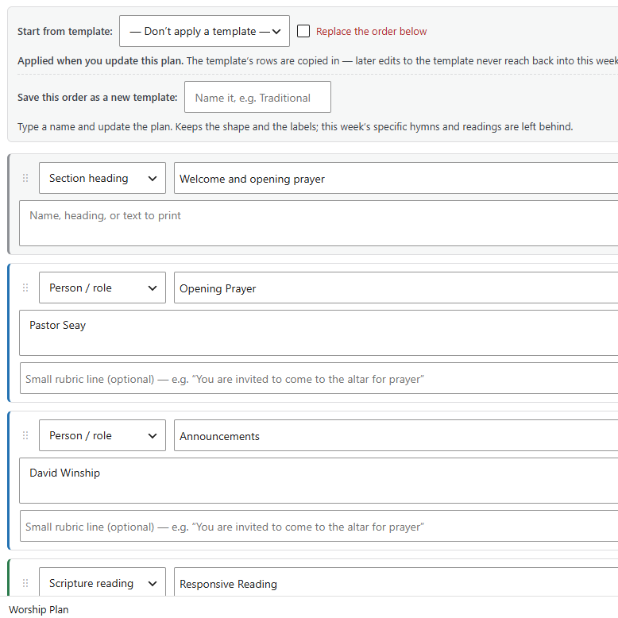The image size is (618, 618).
Task: Open the Section heading type dropdown
Action: (x=102, y=178)
